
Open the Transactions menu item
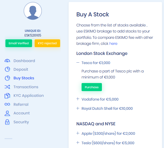coord(26,87)
